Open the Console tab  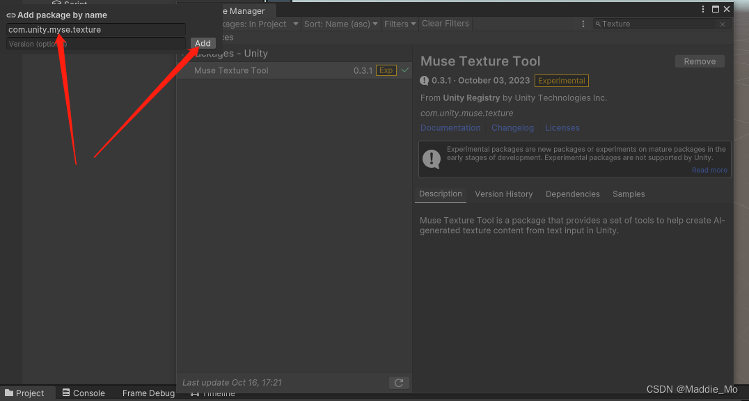point(84,393)
